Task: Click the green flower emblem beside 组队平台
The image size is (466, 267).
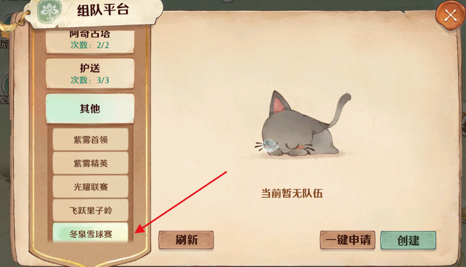Action: pos(50,12)
